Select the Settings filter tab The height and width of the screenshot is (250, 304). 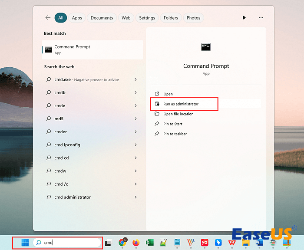coord(147,18)
